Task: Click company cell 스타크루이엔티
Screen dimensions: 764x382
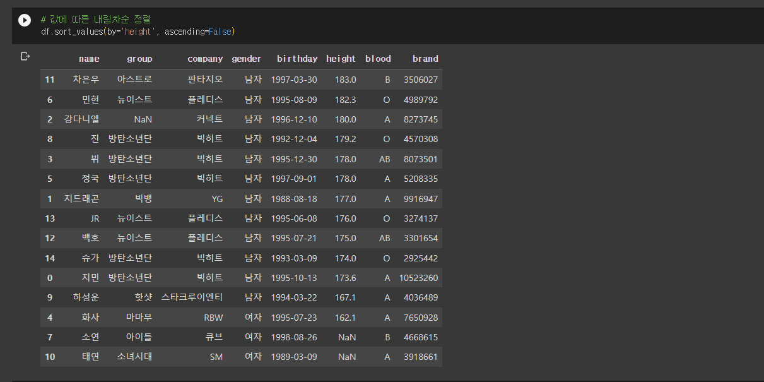Action: click(192, 297)
